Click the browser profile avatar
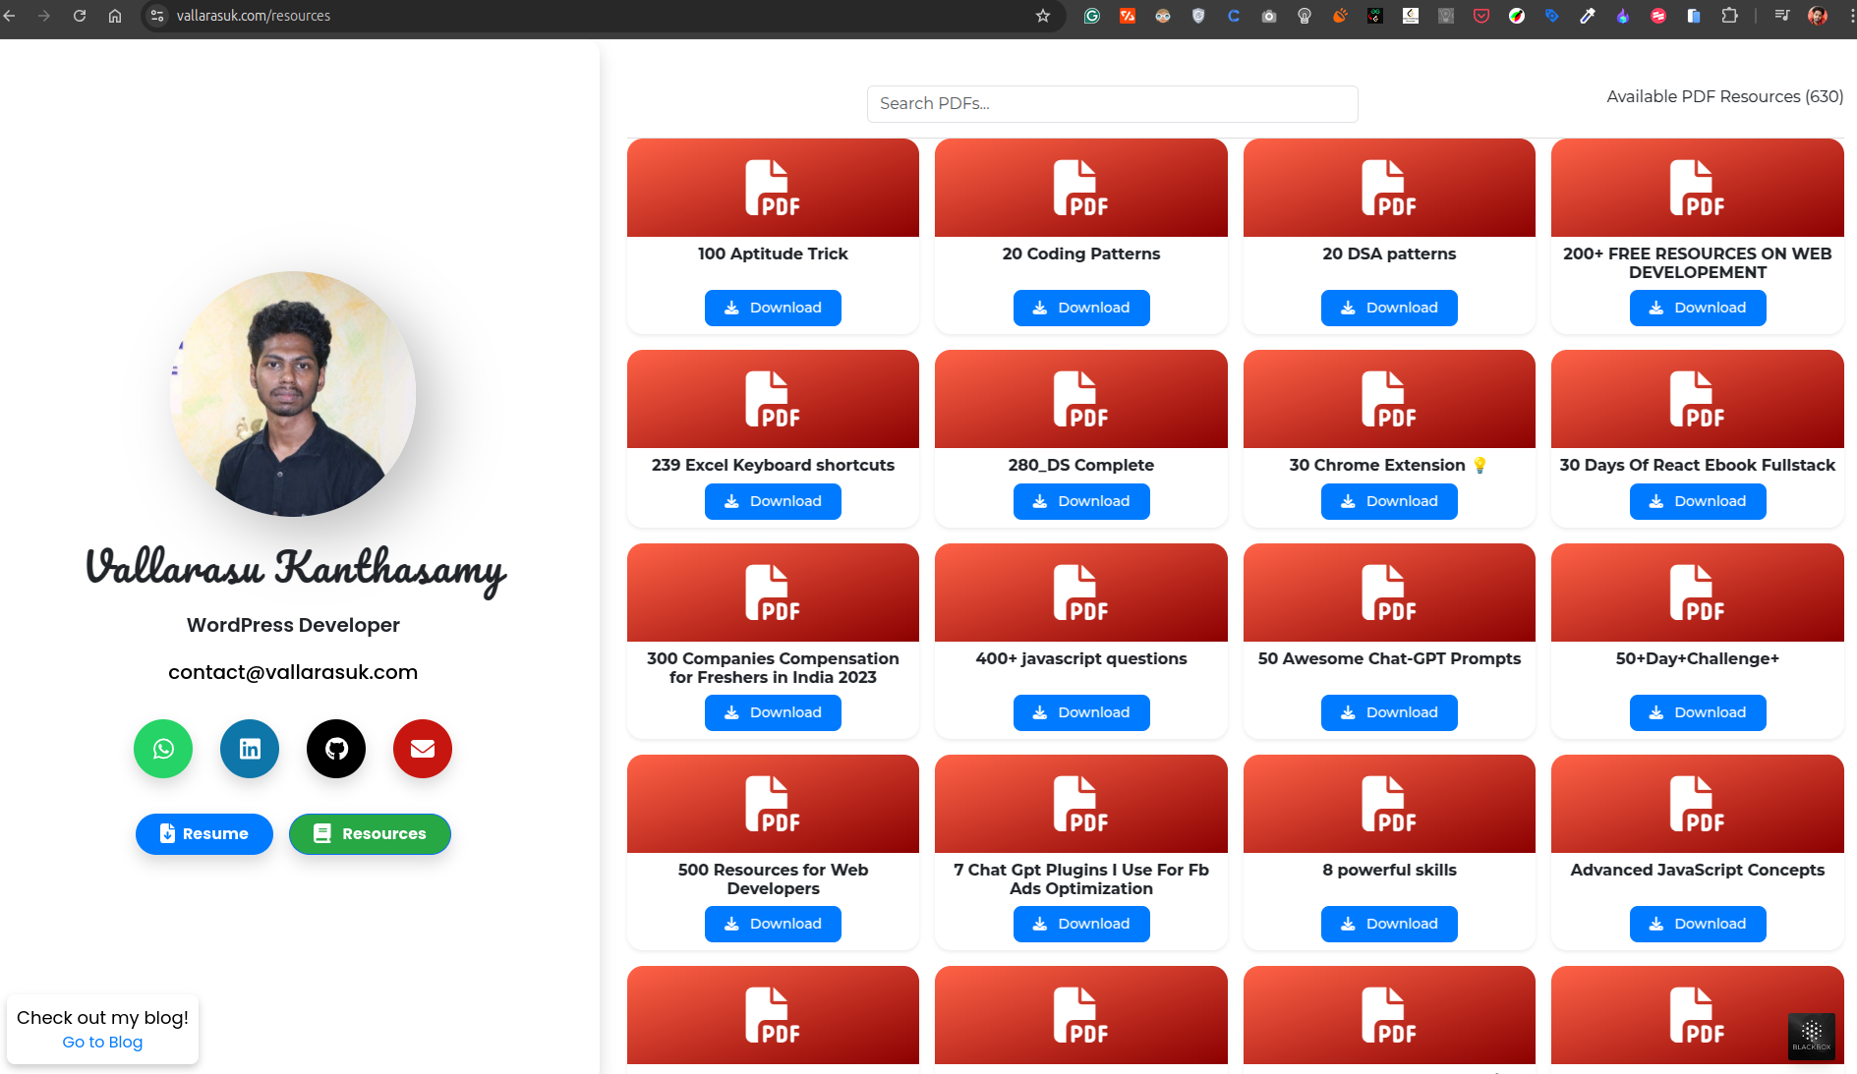This screenshot has height=1074, width=1857. [1816, 16]
